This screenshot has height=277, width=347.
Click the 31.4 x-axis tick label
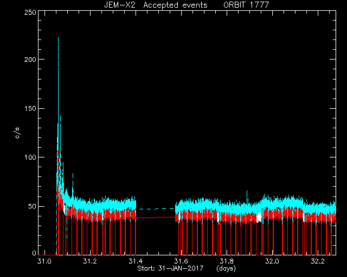(x=136, y=261)
